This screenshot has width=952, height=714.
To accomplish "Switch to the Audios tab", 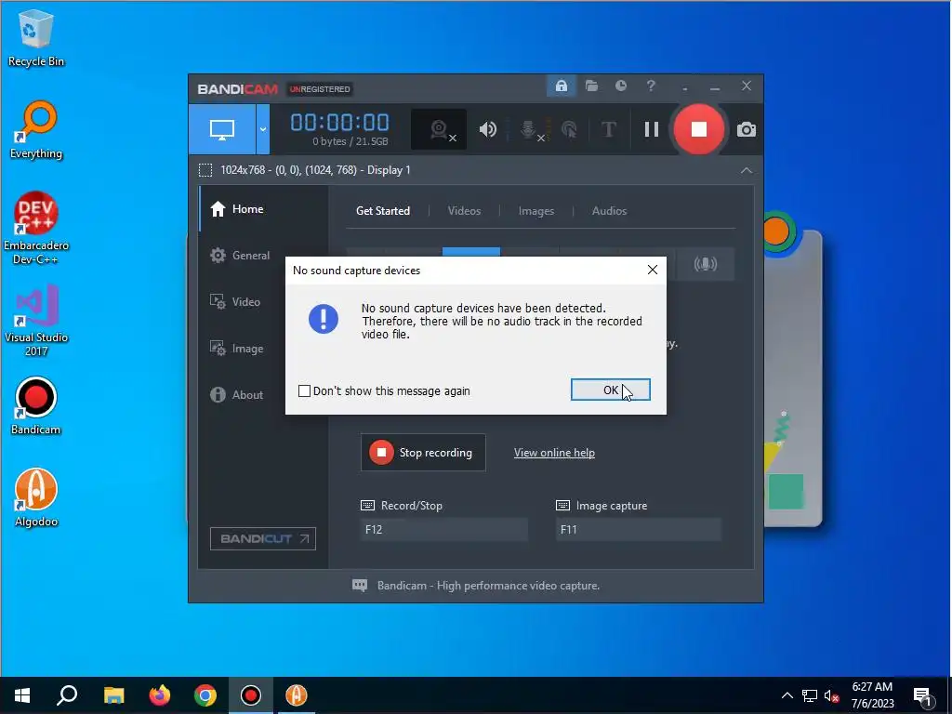I will pyautogui.click(x=609, y=211).
